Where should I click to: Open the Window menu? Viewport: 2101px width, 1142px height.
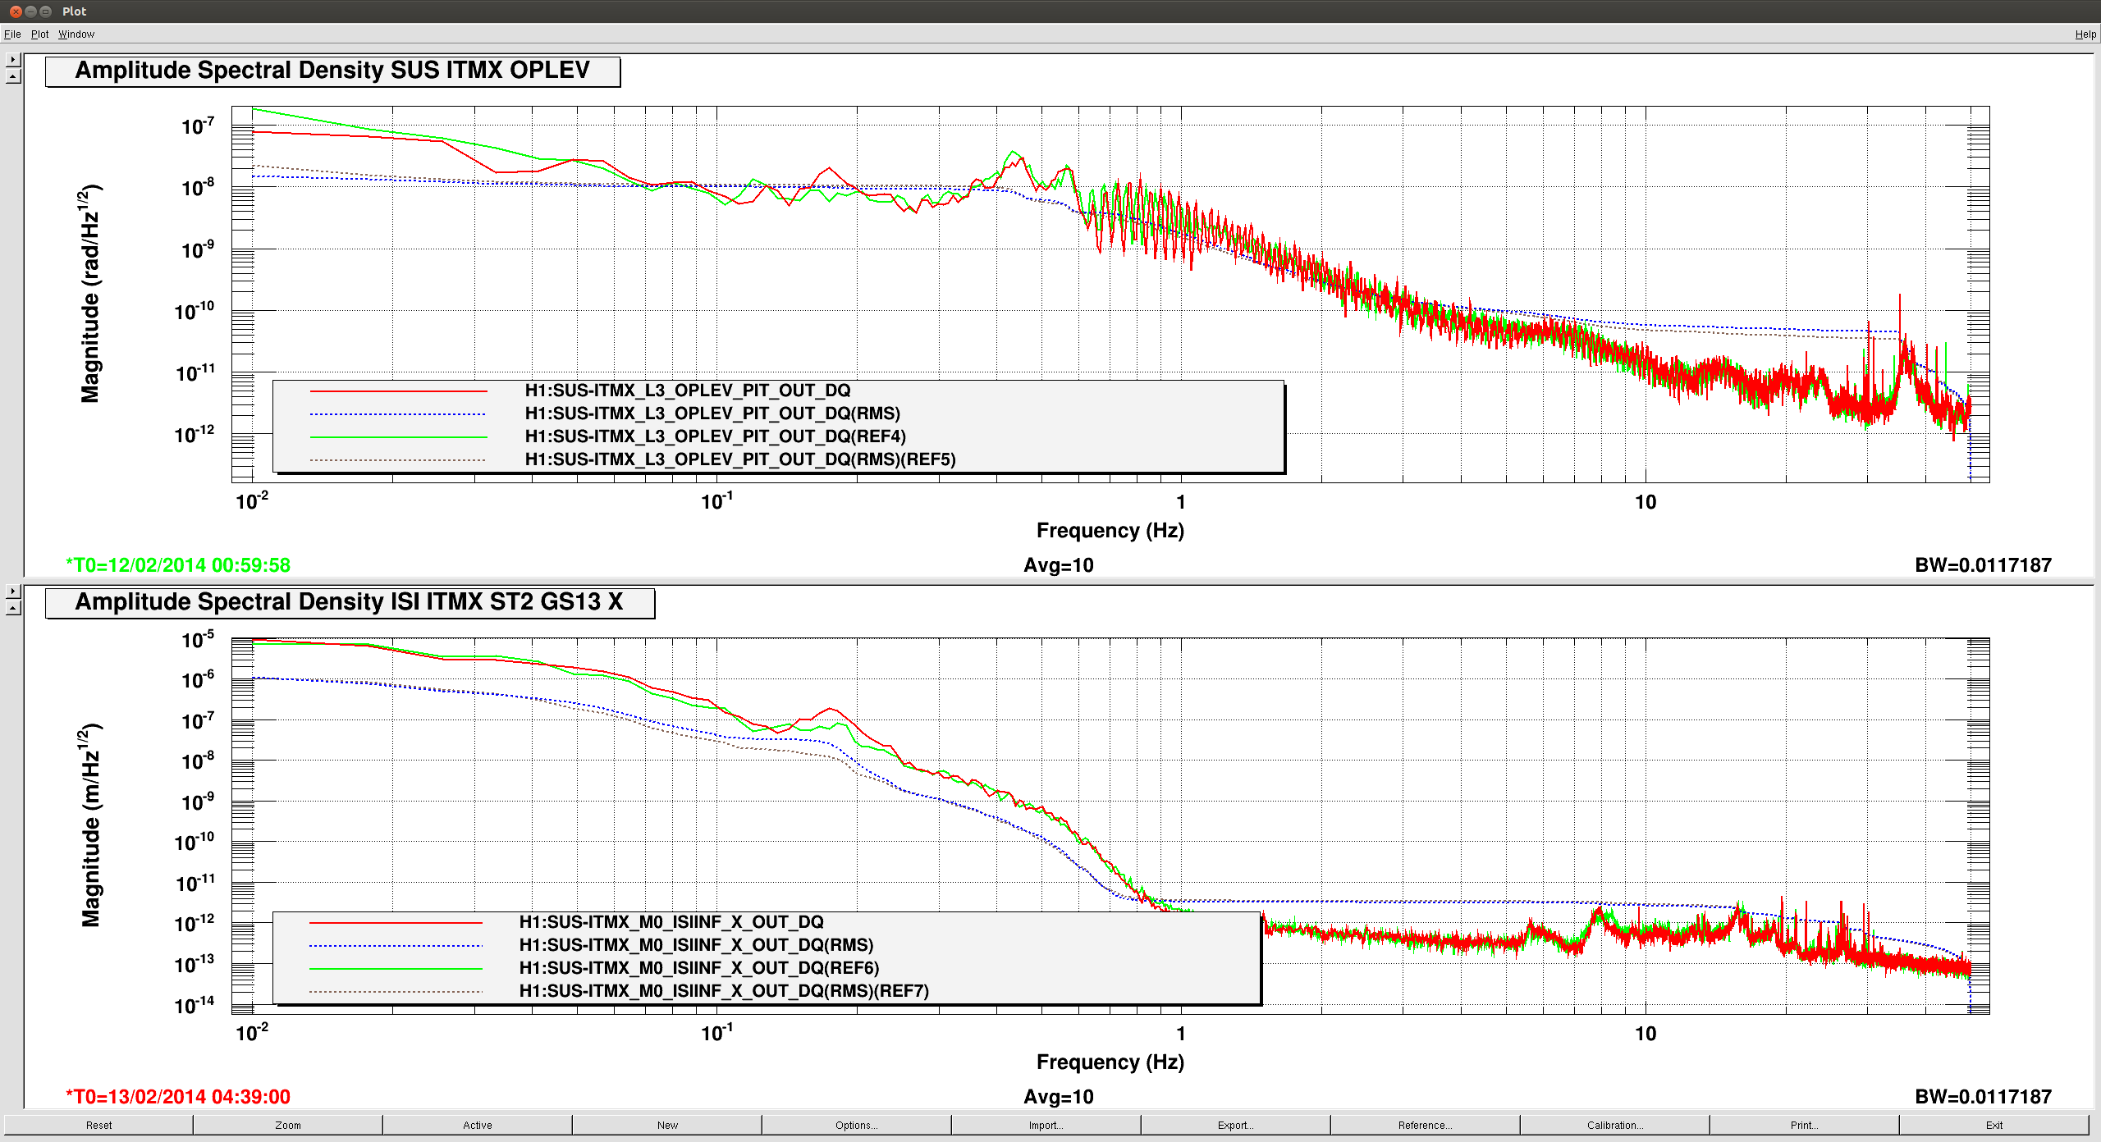coord(76,34)
